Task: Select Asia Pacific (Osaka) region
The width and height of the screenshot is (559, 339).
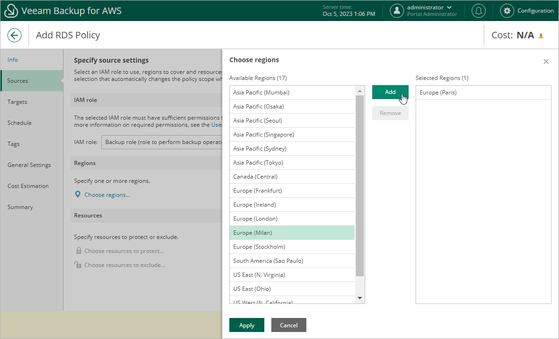Action: [x=292, y=106]
